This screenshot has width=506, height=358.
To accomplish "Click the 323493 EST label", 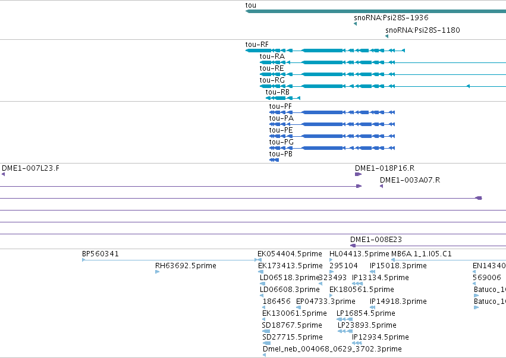I will point(333,278).
